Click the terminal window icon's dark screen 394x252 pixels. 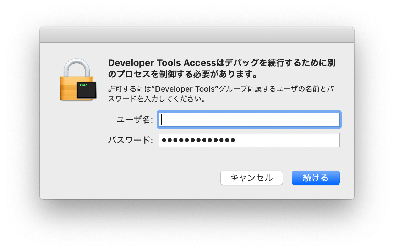tap(87, 92)
